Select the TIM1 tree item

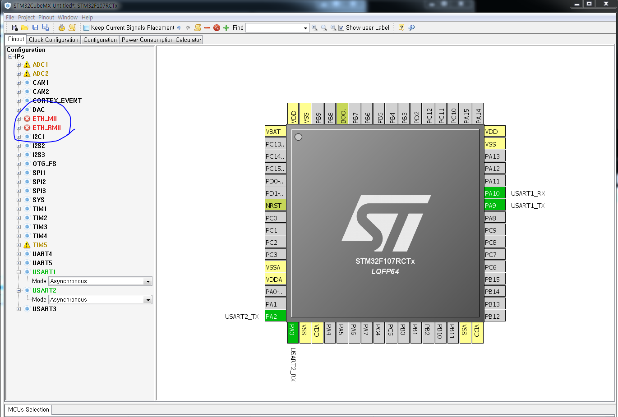[x=40, y=209]
